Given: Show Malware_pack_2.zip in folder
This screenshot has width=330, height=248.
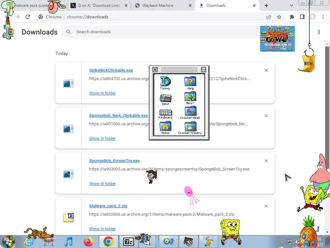Looking at the screenshot, I should 102,229.
